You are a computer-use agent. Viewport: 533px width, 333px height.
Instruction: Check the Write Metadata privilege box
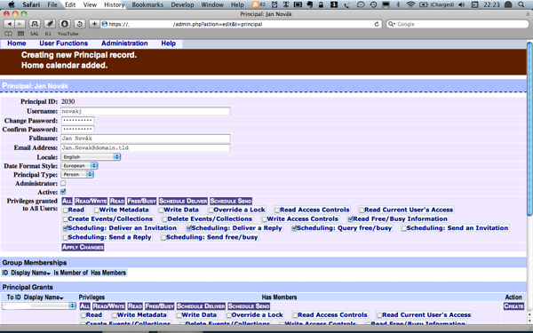click(x=97, y=210)
